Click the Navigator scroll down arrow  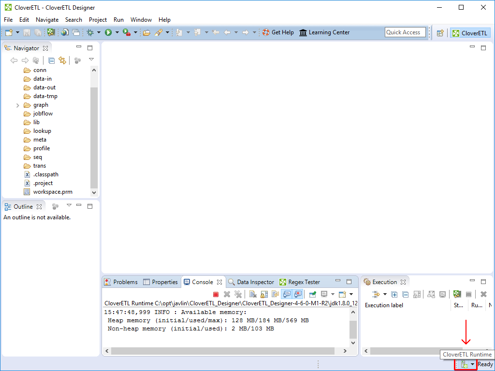tap(94, 192)
